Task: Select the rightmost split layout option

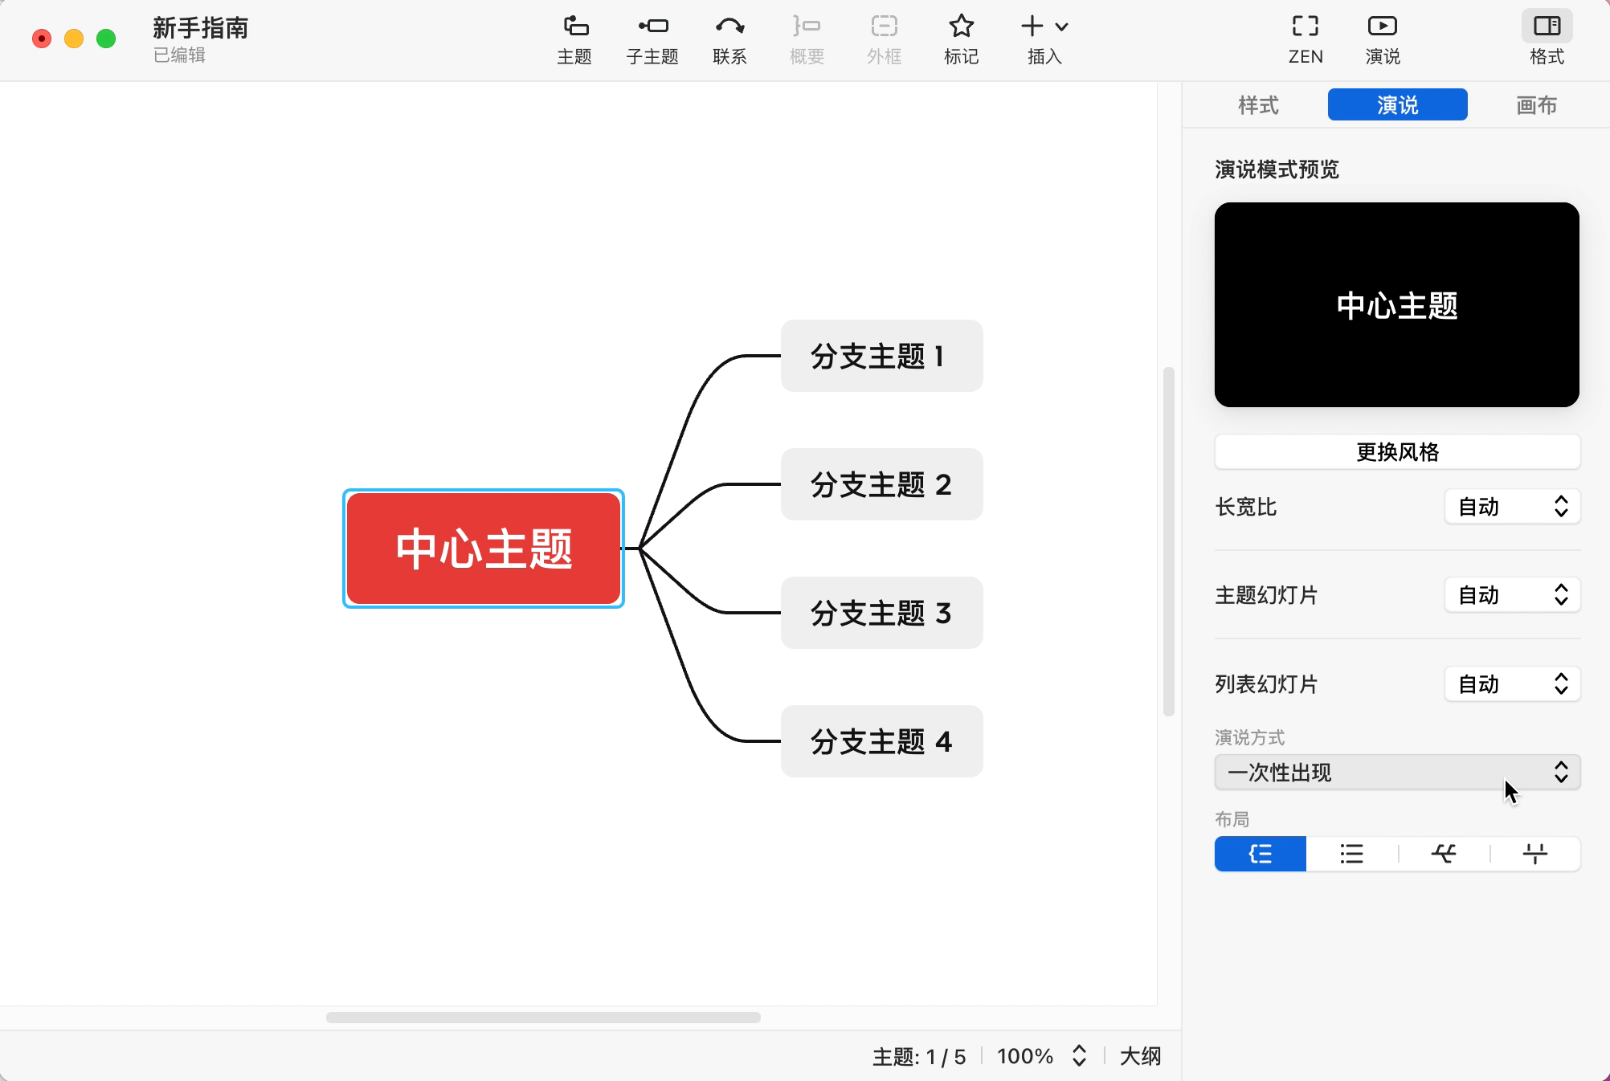Action: (x=1534, y=854)
